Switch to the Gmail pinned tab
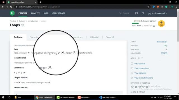Viewport: 179px width, 100px height. pos(4,2)
